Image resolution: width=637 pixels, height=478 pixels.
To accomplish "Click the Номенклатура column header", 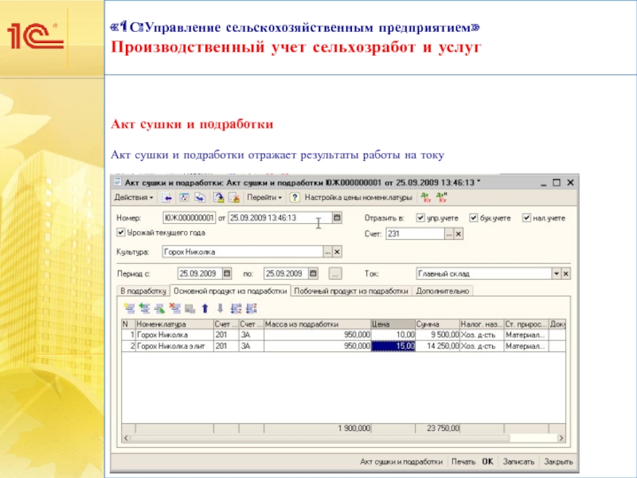I will click(174, 324).
